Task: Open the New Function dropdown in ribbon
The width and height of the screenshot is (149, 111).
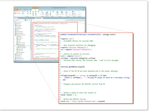Action: [x=18, y=12]
